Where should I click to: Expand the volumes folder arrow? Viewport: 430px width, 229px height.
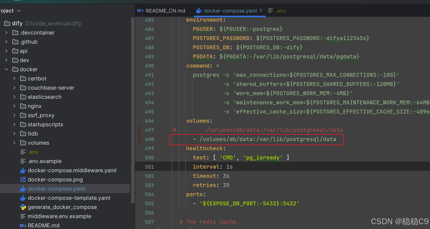(x=14, y=143)
